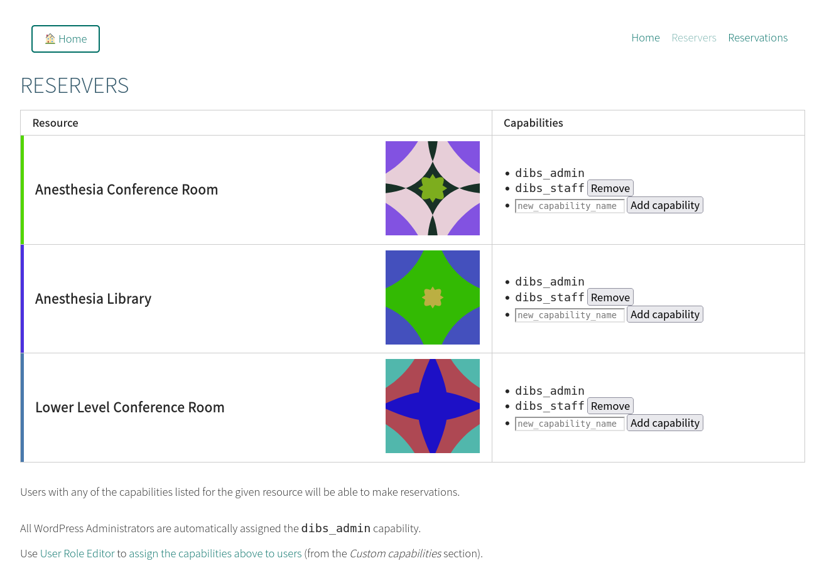Add capability to Anesthesia Conference Room
The image size is (834, 578).
tap(665, 205)
